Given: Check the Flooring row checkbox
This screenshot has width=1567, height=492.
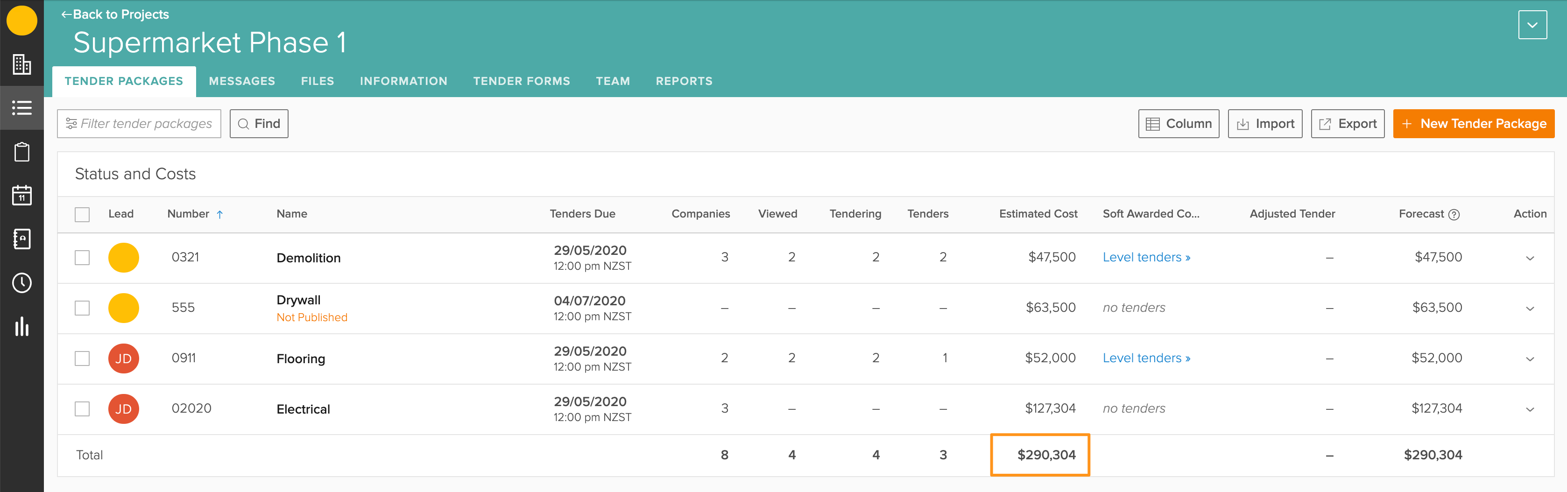Looking at the screenshot, I should [82, 358].
